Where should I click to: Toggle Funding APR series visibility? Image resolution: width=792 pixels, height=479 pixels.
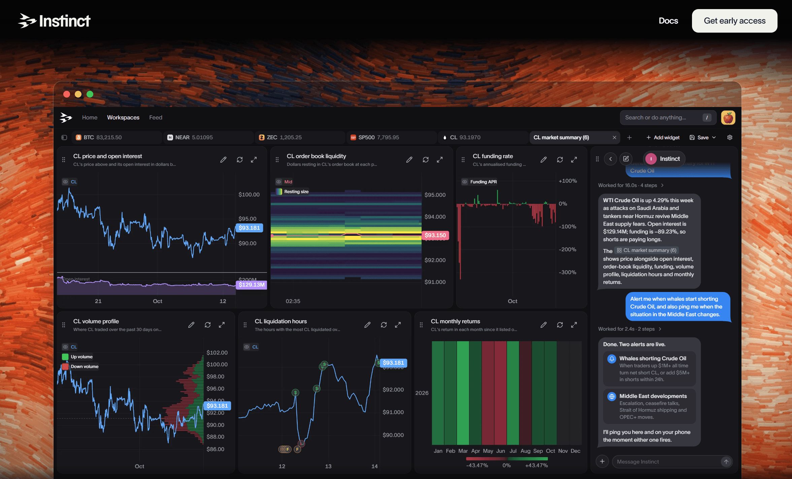pyautogui.click(x=465, y=182)
